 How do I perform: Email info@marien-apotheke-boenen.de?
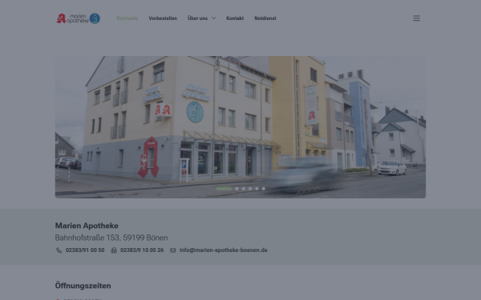(224, 250)
